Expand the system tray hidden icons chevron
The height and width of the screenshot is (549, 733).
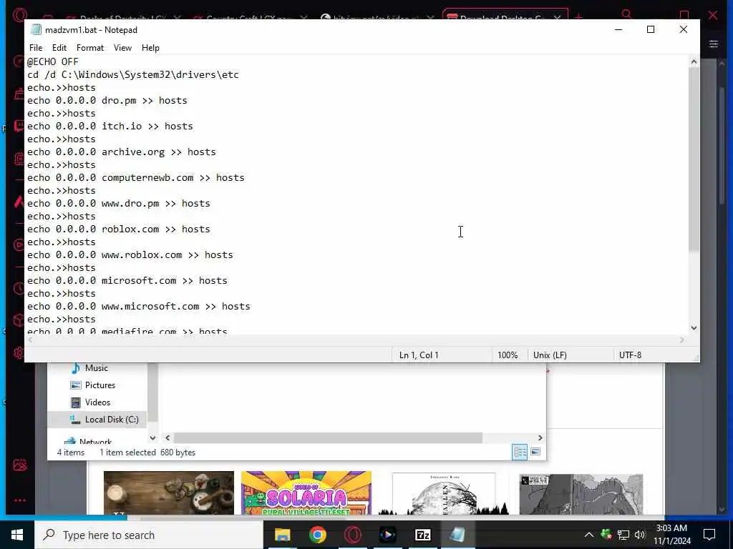coord(589,535)
